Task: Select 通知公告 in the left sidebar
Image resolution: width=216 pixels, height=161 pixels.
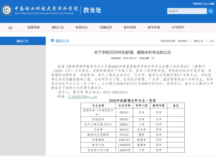Action: (x=23, y=41)
